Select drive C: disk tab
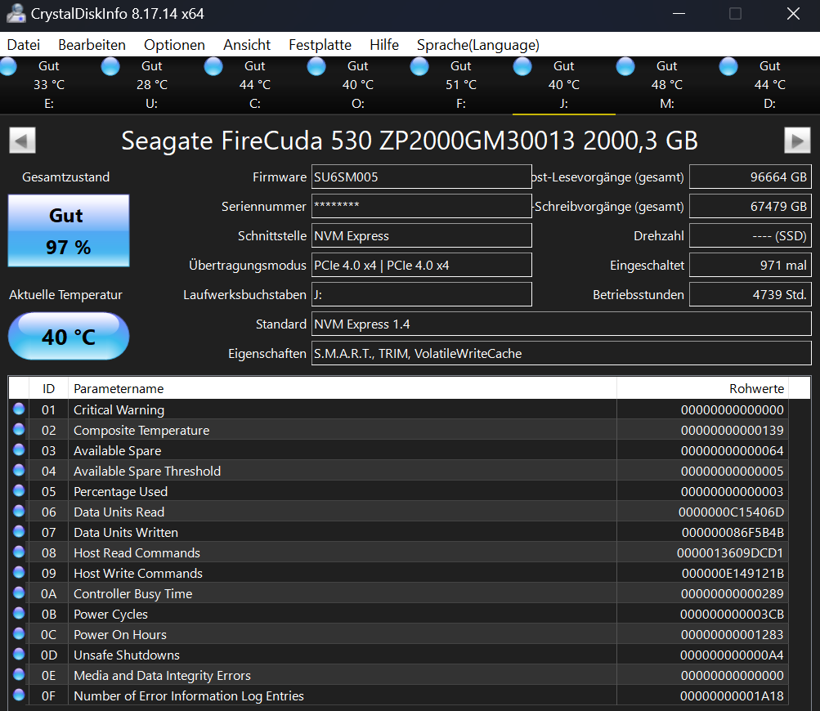Image resolution: width=820 pixels, height=711 pixels. [255, 85]
